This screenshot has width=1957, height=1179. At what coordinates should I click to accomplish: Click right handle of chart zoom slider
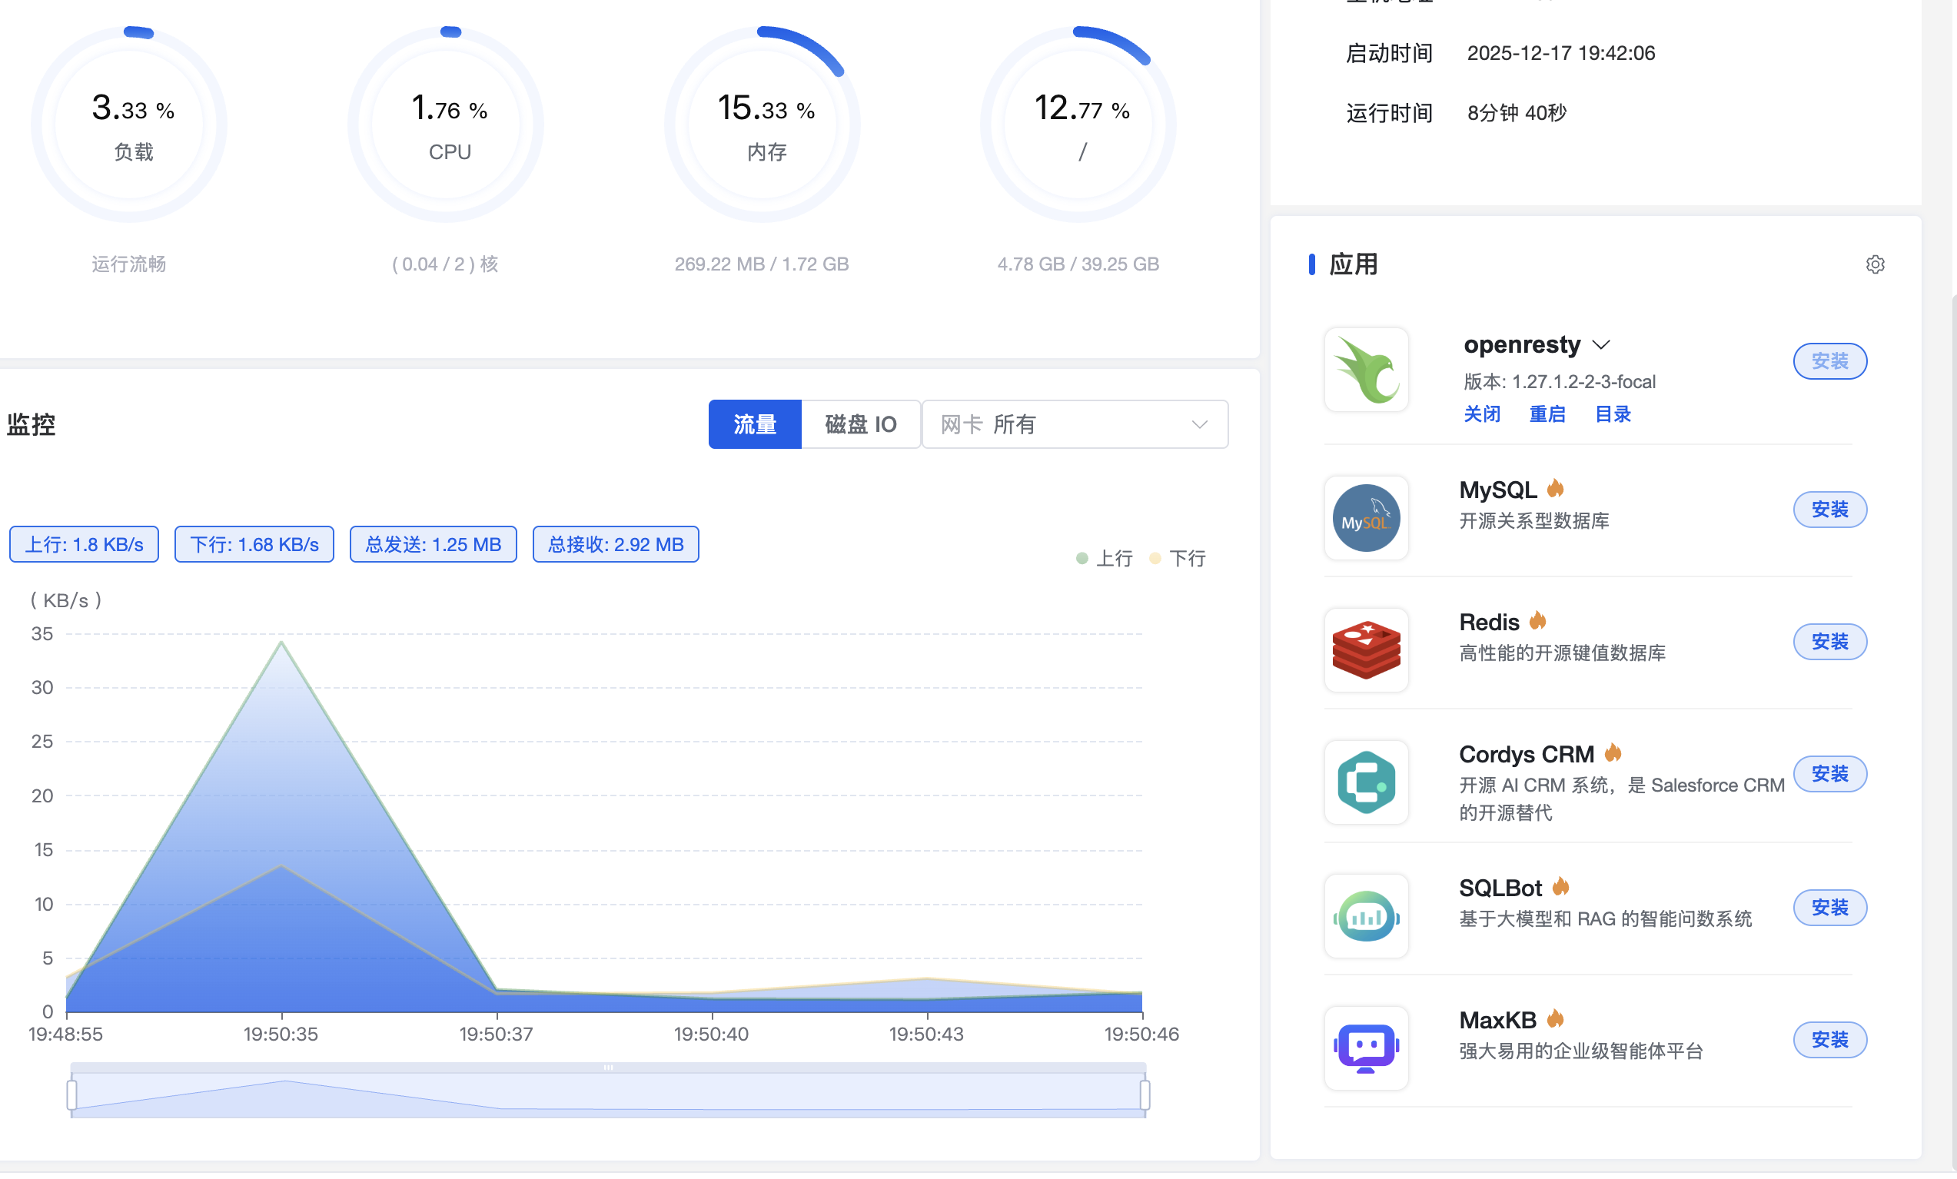(x=1145, y=1095)
